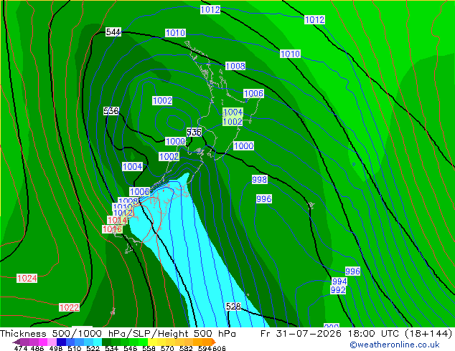Click the legend value 534
Screen dimensions: 455x351
point(111,348)
